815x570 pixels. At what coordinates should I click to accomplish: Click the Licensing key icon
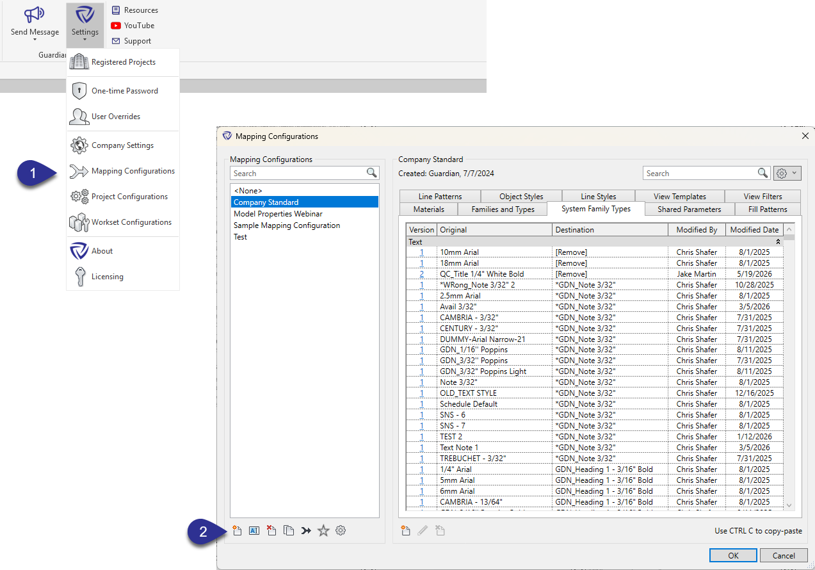point(79,277)
